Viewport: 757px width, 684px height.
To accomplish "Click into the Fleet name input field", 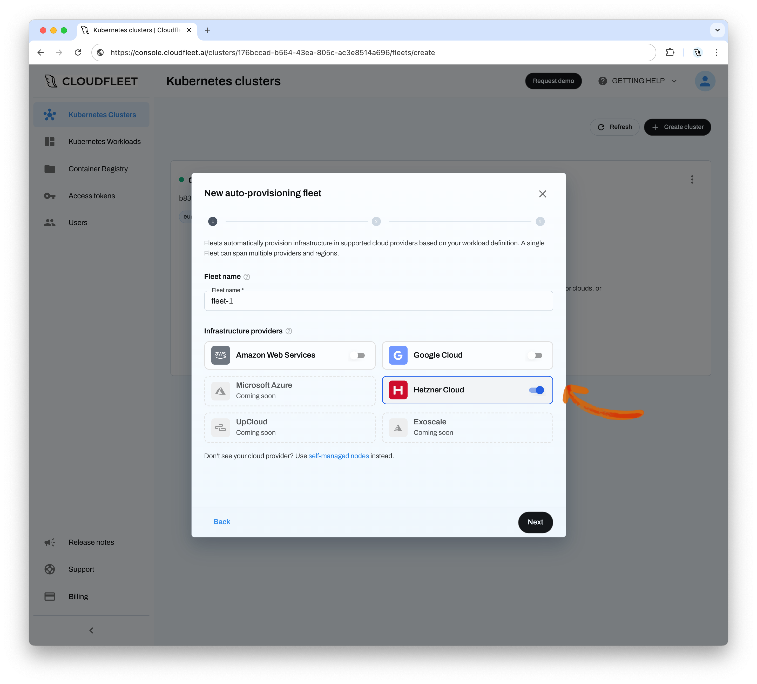I will pos(378,301).
